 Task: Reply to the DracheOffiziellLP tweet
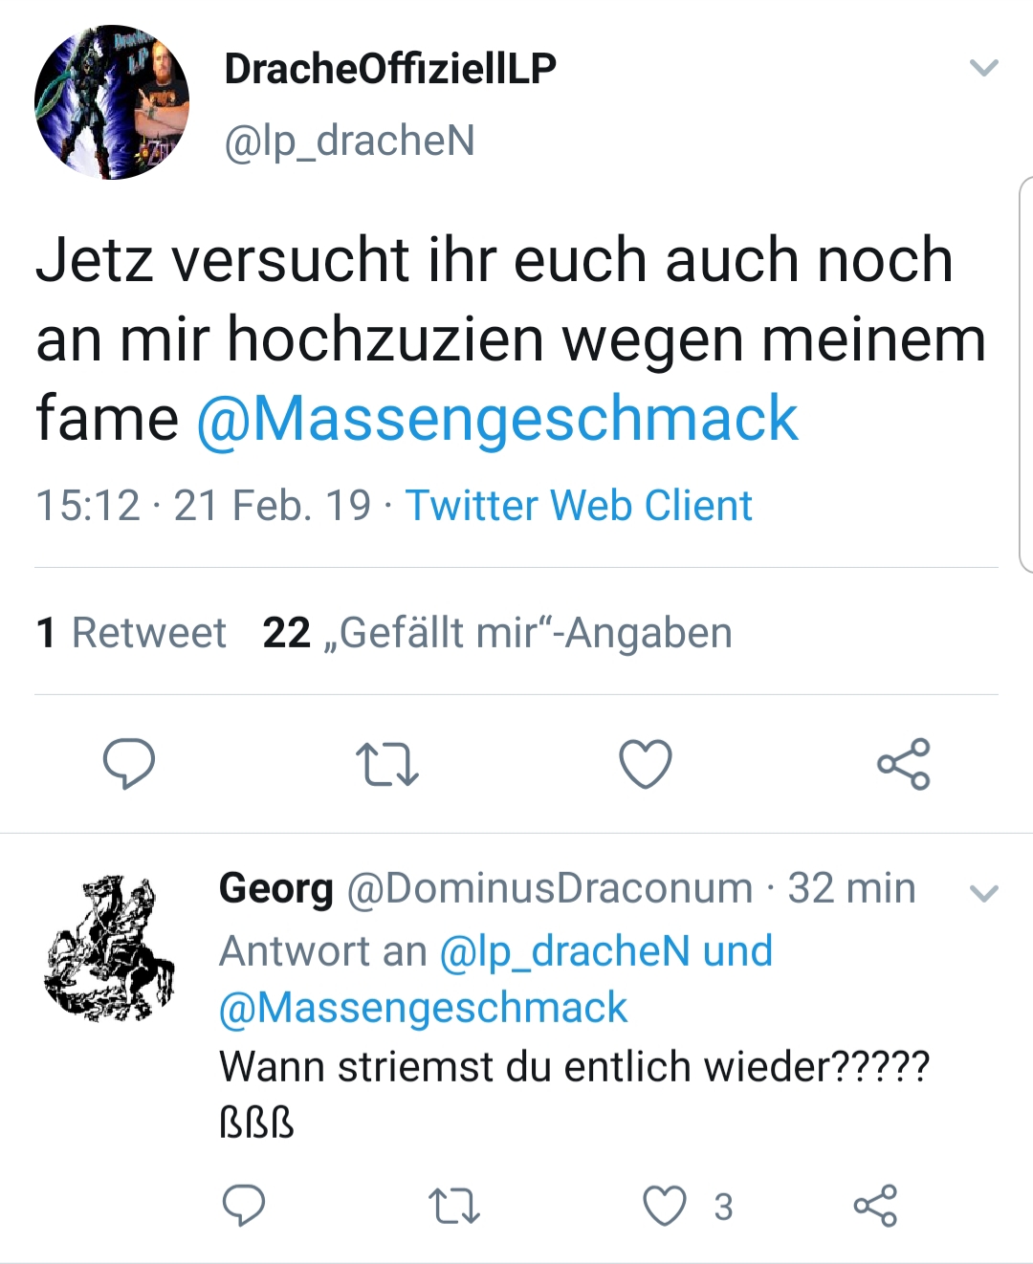[129, 764]
